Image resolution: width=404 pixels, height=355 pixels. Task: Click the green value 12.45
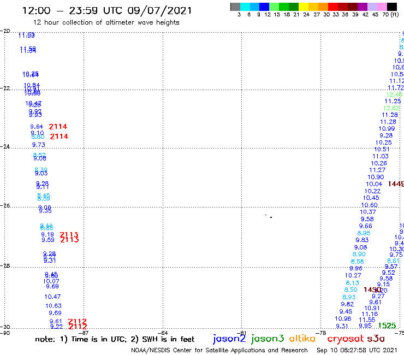[x=395, y=94]
